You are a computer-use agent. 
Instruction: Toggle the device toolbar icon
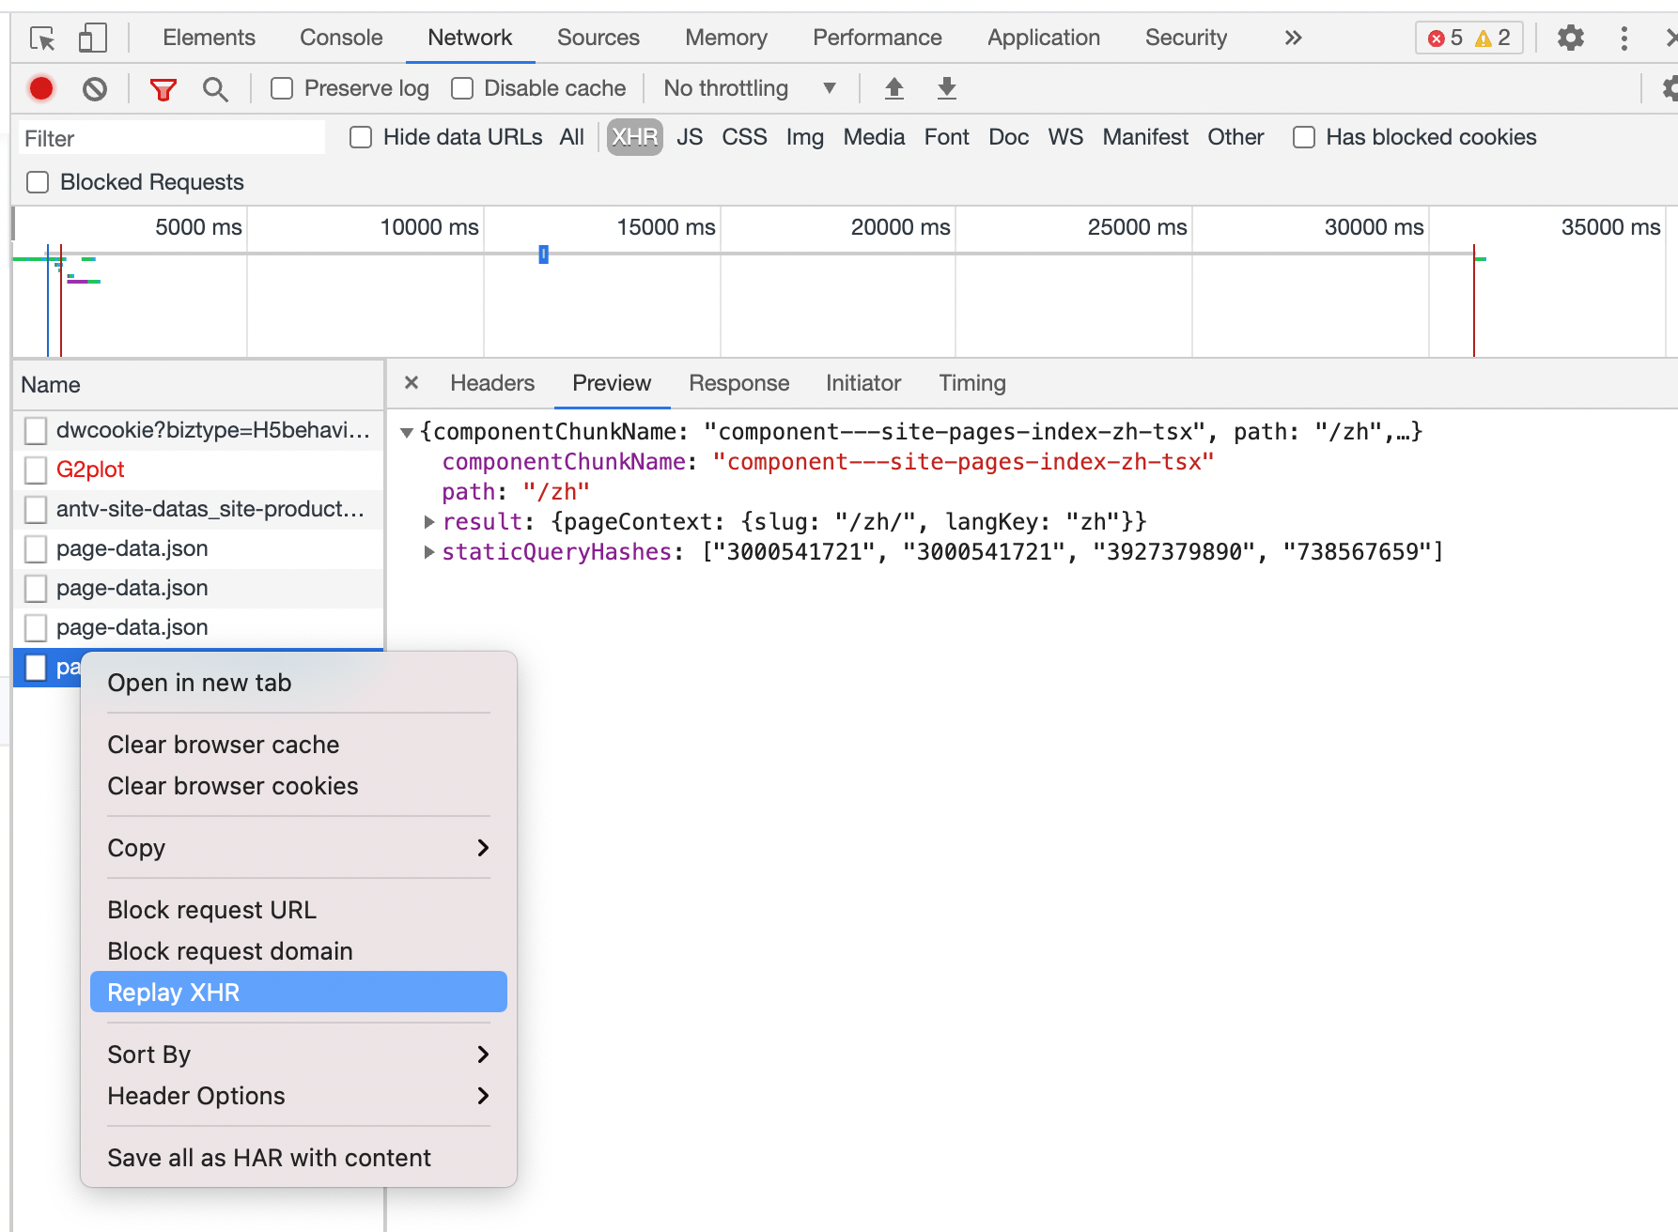pos(92,38)
